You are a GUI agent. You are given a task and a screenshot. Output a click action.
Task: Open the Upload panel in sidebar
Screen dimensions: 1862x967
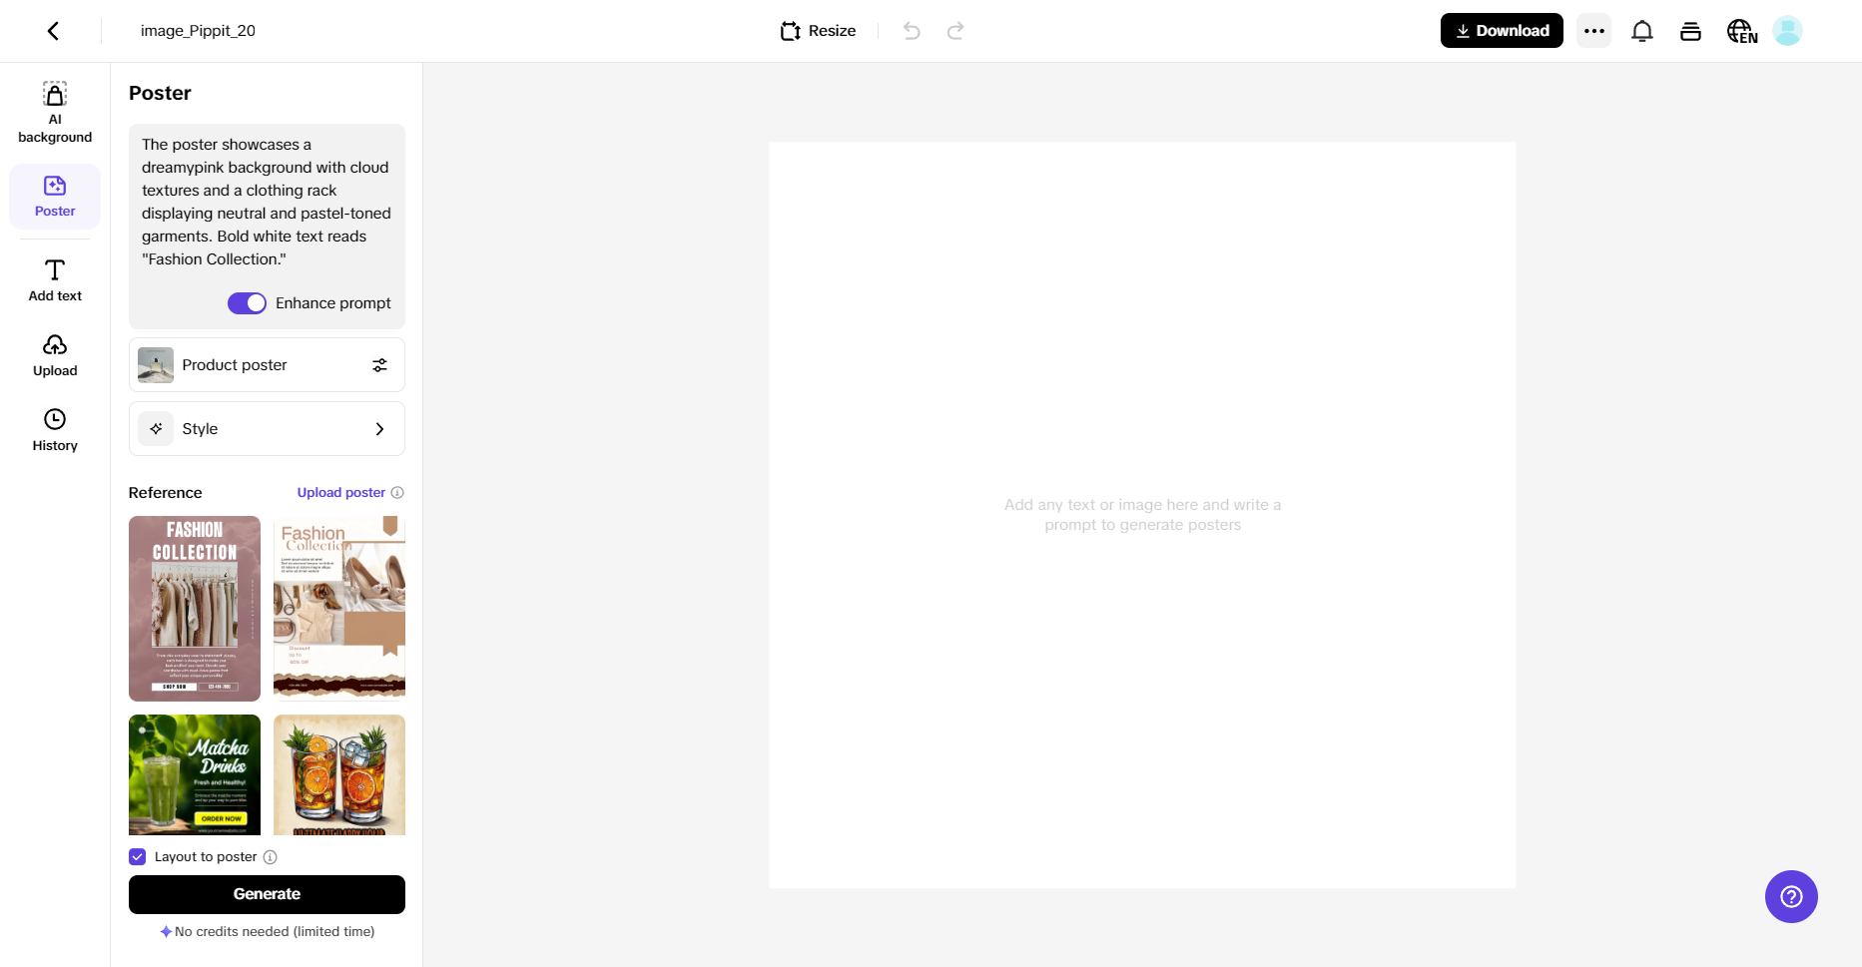tap(55, 355)
